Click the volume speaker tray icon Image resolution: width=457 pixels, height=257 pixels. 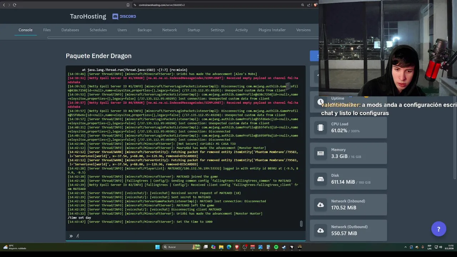[441, 247]
